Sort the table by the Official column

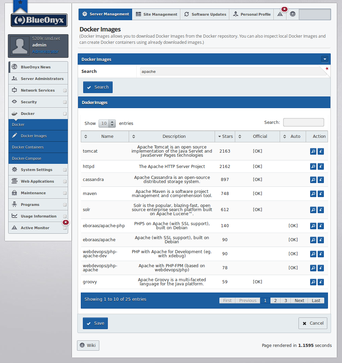click(257, 137)
